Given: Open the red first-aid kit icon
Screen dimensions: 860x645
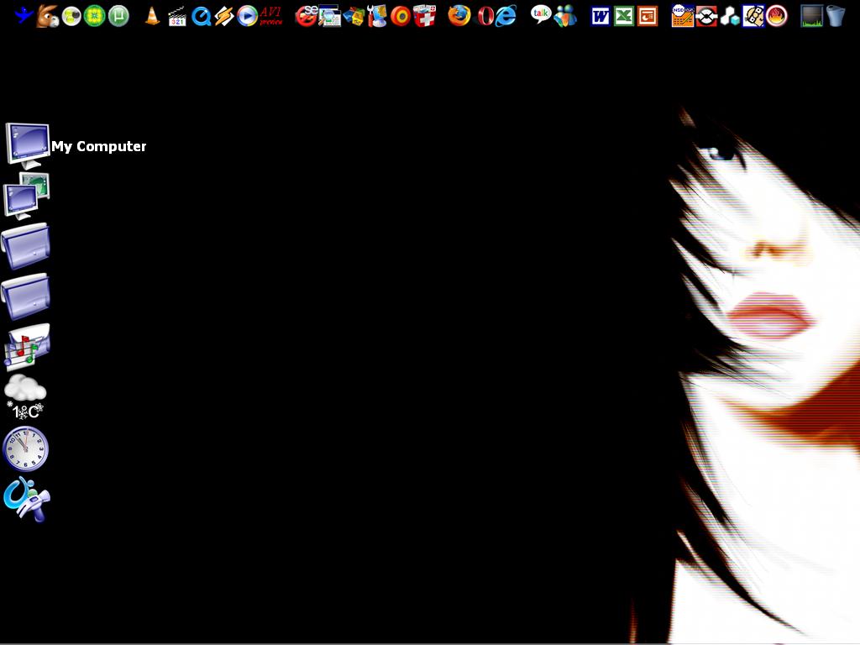Looking at the screenshot, I should point(424,16).
